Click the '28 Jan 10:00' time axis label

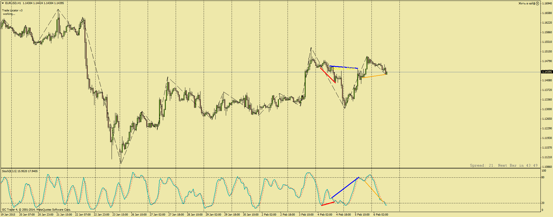click(x=195, y=215)
